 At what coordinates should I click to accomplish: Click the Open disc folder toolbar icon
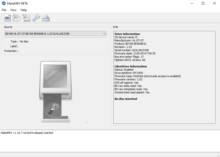(x=17, y=18)
